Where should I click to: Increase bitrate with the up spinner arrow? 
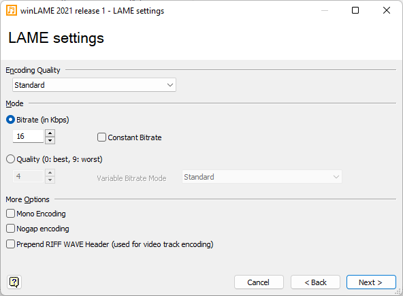tap(50, 133)
